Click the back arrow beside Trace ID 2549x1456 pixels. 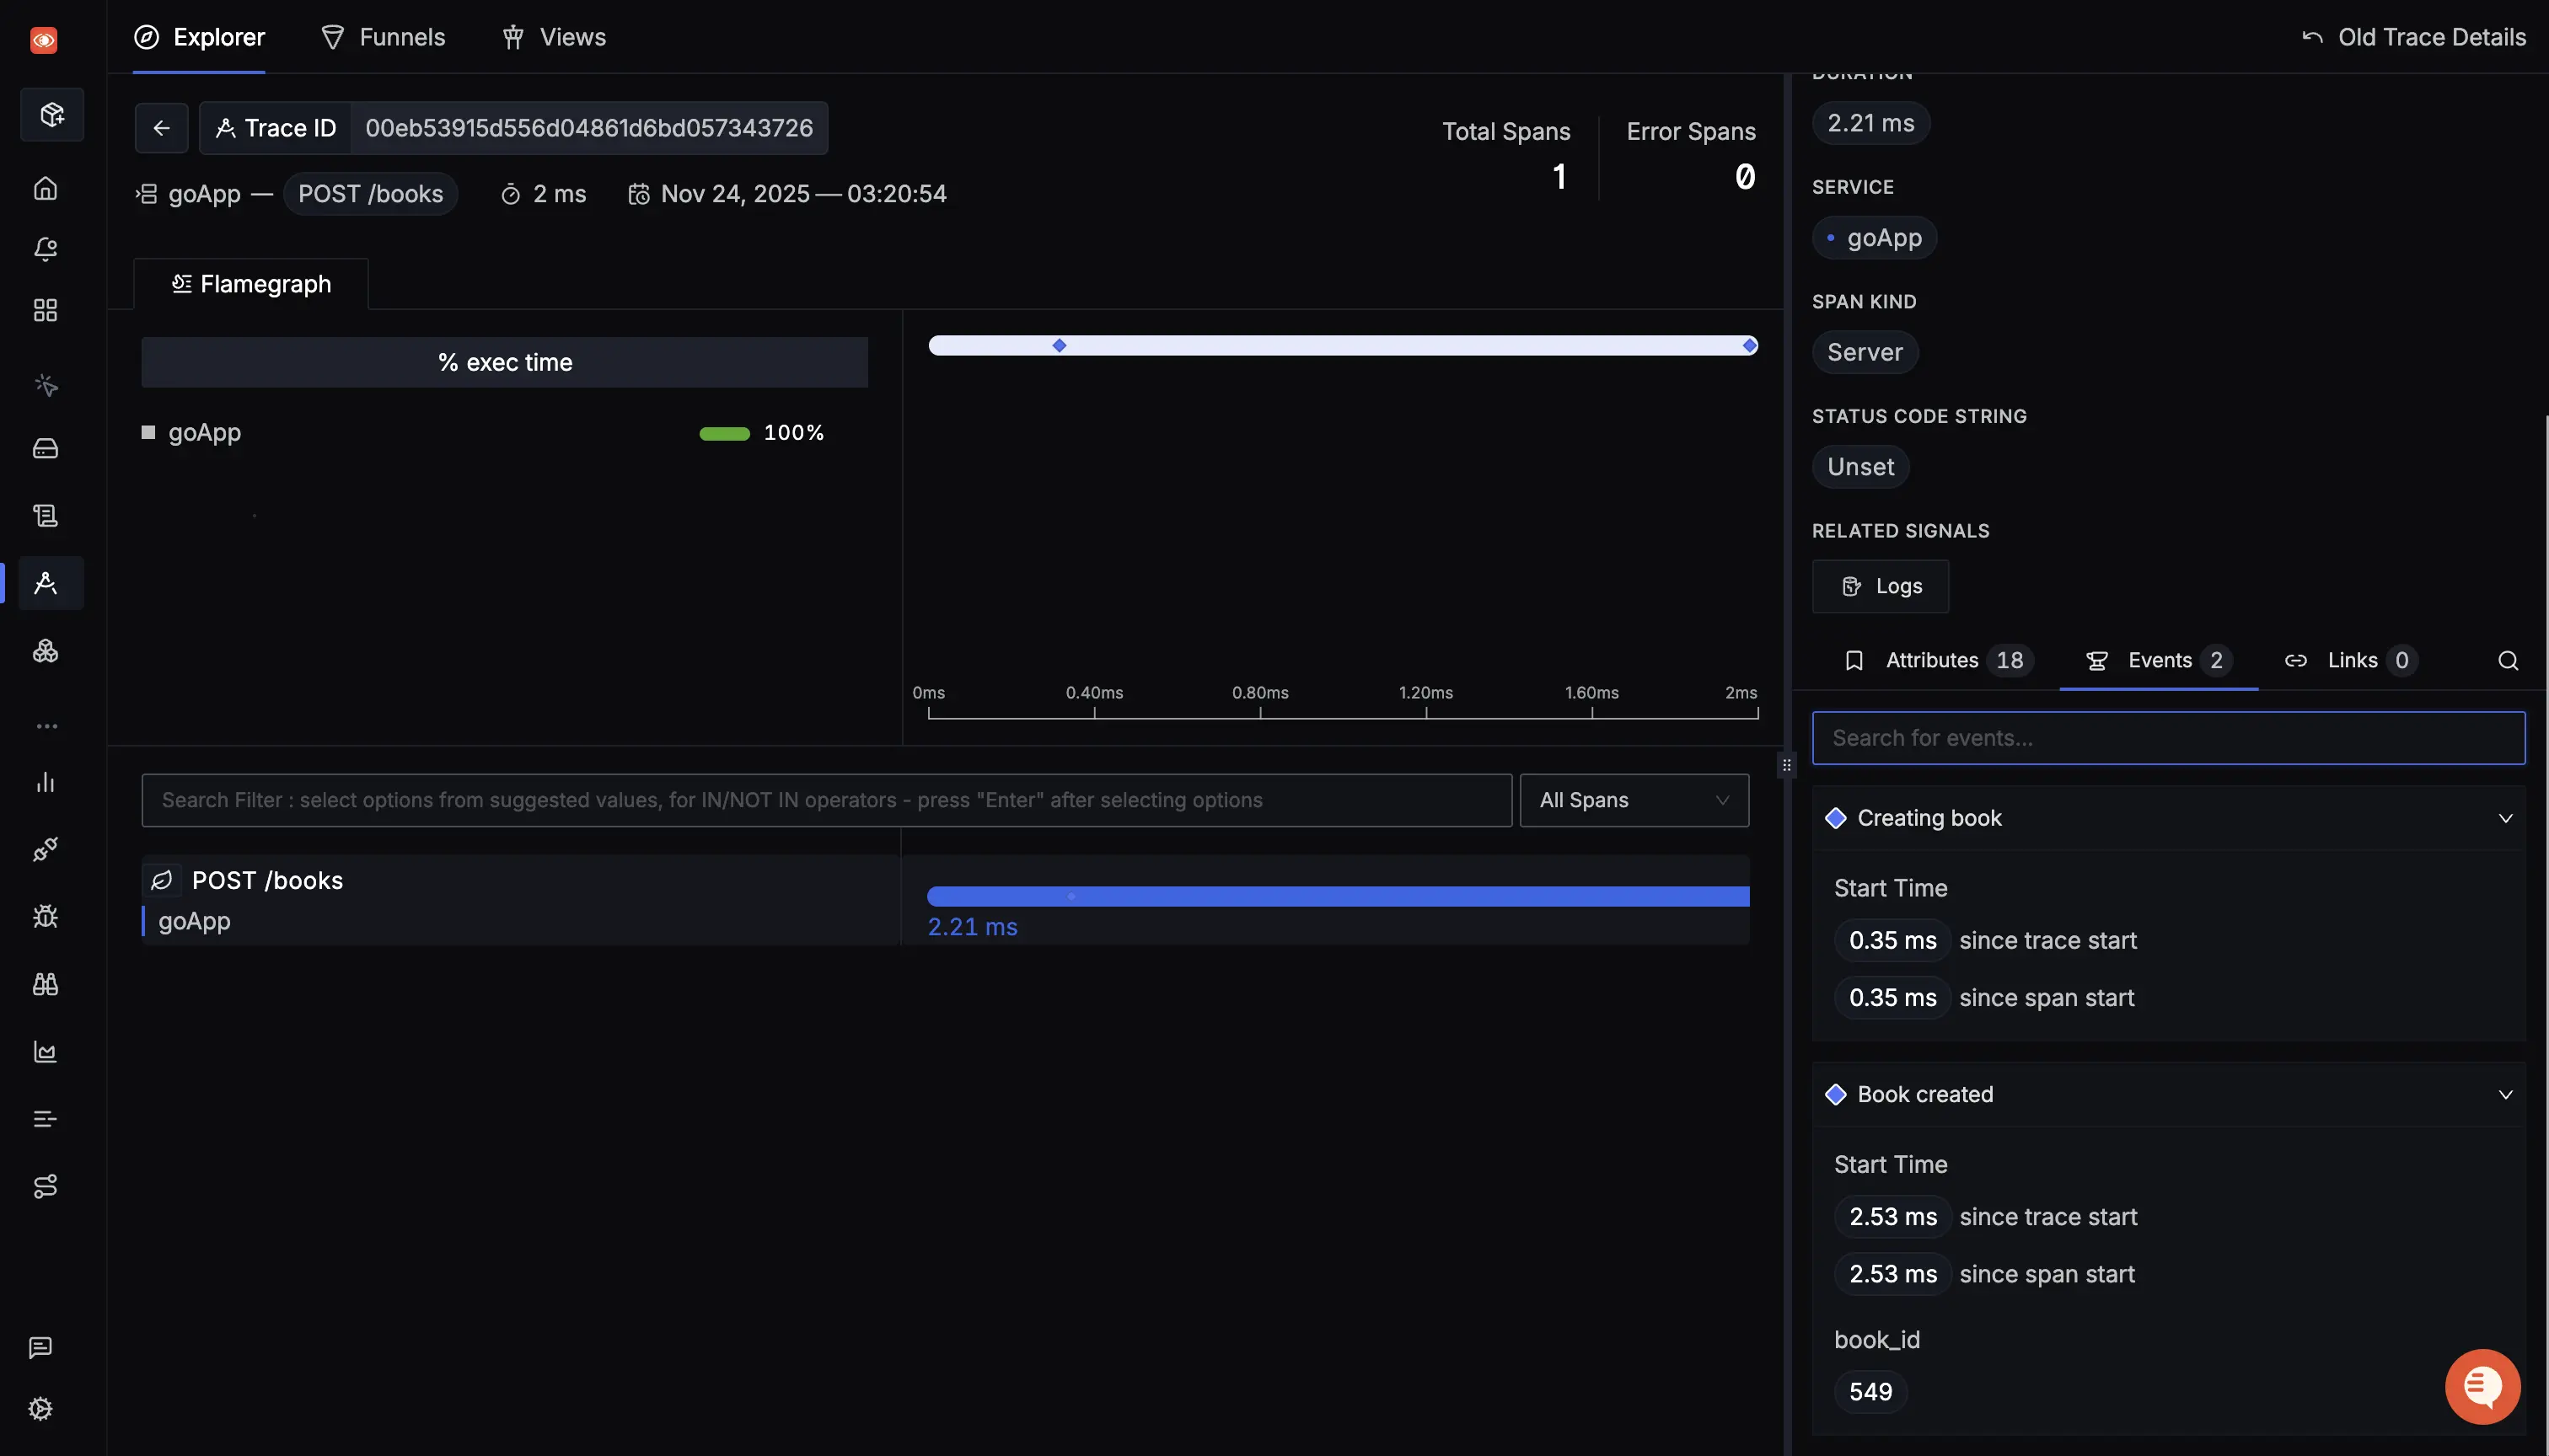click(x=161, y=128)
